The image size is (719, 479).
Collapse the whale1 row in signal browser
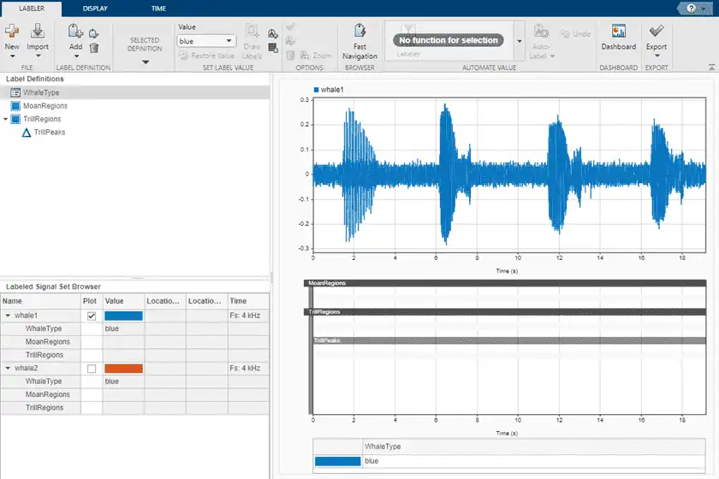tap(7, 316)
